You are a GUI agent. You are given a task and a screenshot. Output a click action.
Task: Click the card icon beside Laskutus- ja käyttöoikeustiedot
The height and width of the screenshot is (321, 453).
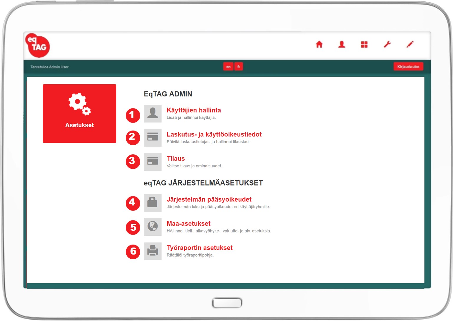coord(153,138)
